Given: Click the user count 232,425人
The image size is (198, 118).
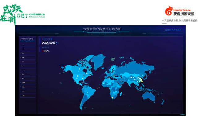Looking at the screenshot, I should [x=50, y=43].
